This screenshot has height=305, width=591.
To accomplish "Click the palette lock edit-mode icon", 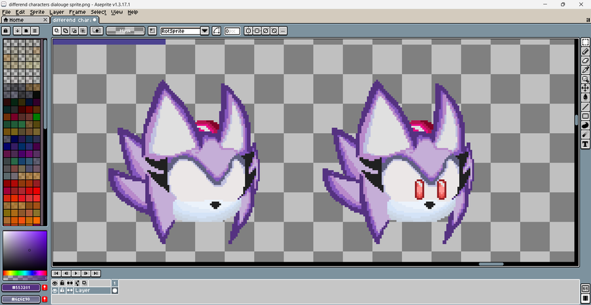I will (6, 31).
